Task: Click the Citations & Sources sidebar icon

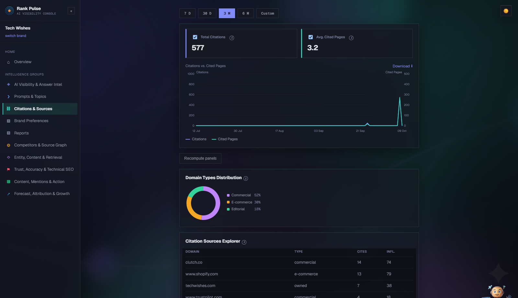Action: point(8,109)
